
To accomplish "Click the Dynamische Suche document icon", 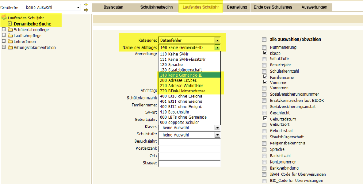I will 10,23.
